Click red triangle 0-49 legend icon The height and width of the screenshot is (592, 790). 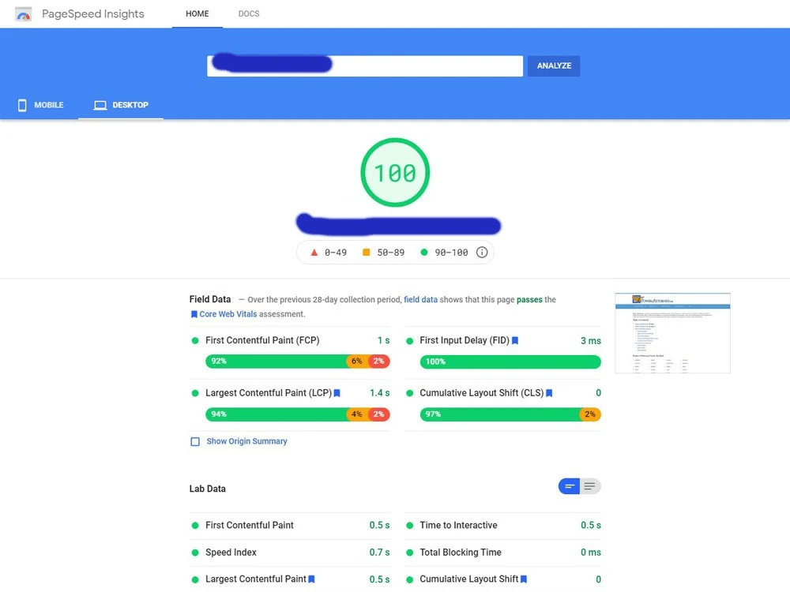pos(314,253)
